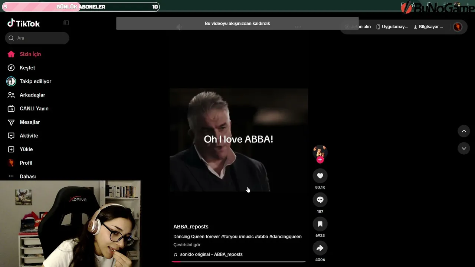Click the Bilgisayar ... download button
This screenshot has height=267, width=475.
click(429, 27)
